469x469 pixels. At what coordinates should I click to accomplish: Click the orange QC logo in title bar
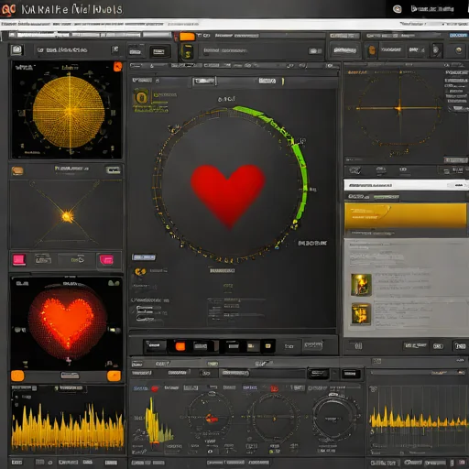tap(8, 9)
